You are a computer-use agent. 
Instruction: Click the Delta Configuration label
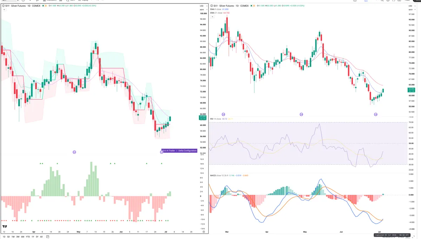click(x=187, y=151)
